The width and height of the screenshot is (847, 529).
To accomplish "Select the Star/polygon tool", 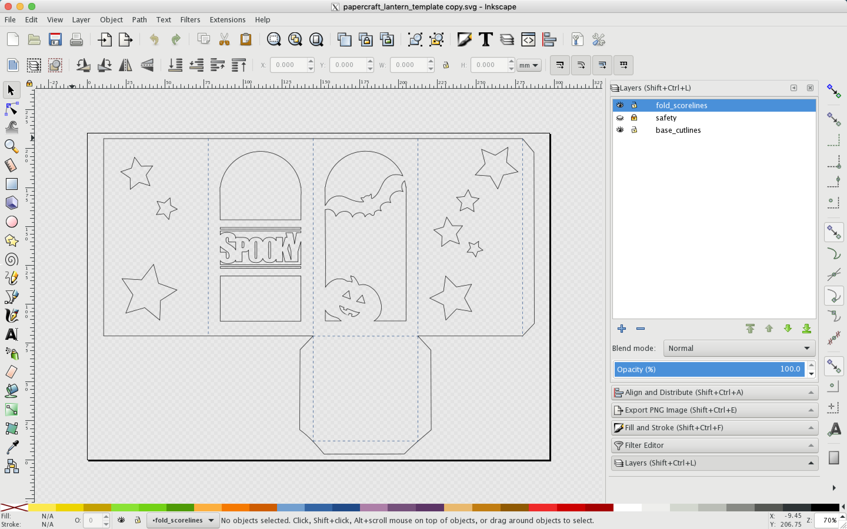I will coord(11,240).
